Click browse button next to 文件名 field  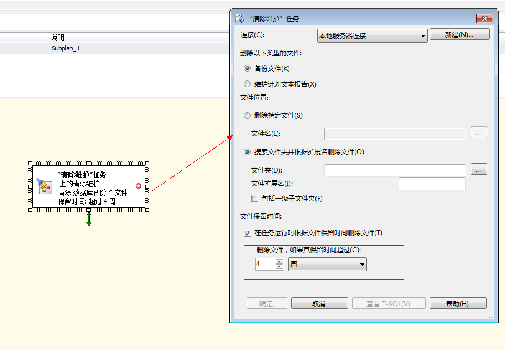coord(478,133)
